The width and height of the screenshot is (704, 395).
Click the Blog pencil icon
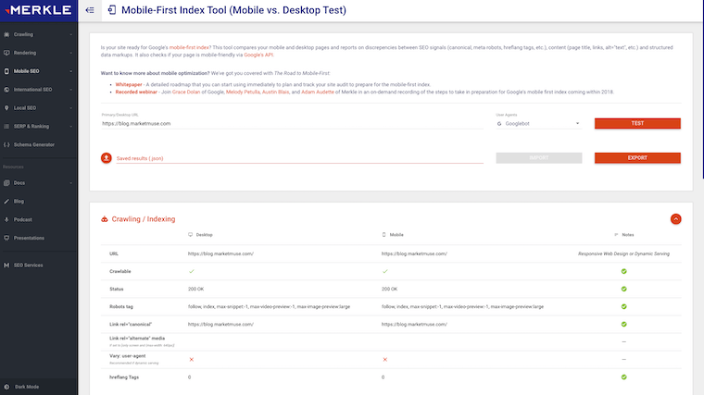click(6, 202)
